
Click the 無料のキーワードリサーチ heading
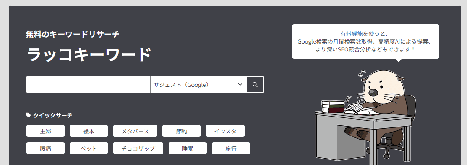coord(73,34)
